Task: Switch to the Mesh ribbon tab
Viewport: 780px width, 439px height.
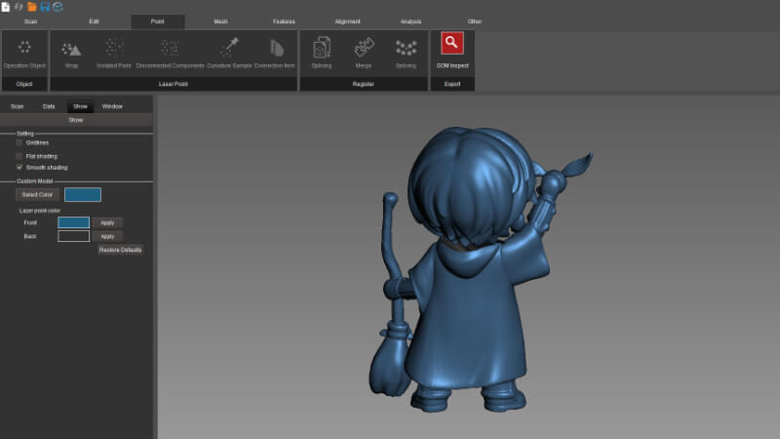Action: coord(221,21)
